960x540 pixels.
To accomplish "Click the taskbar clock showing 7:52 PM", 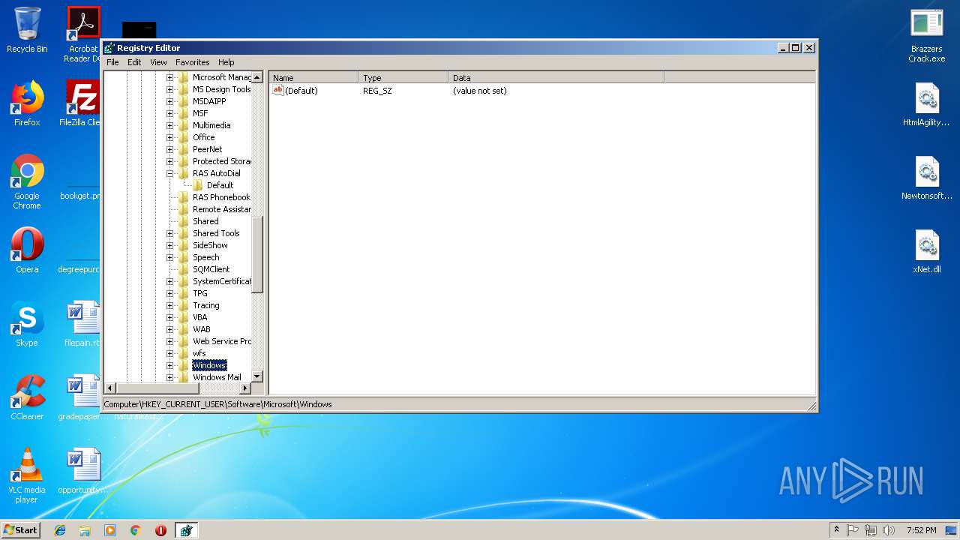I will tap(921, 530).
